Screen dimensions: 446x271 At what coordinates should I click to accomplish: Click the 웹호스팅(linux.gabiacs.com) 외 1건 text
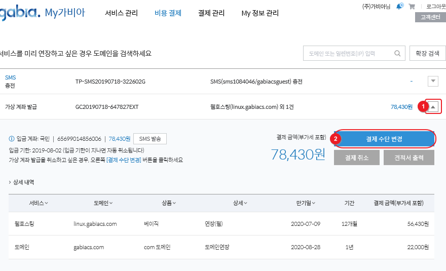pos(252,107)
